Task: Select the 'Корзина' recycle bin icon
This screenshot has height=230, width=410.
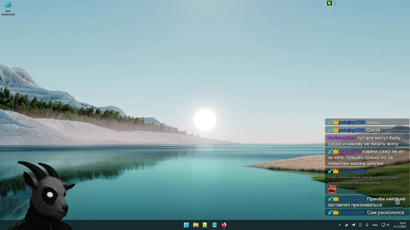Action: [398, 204]
